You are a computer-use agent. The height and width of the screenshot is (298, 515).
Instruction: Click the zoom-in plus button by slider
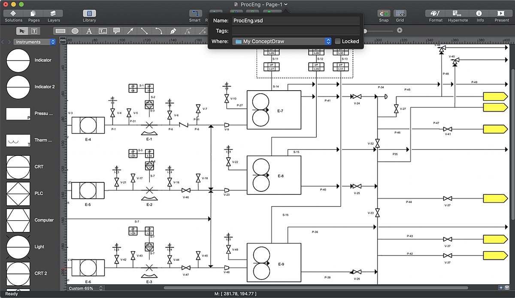(400, 30)
